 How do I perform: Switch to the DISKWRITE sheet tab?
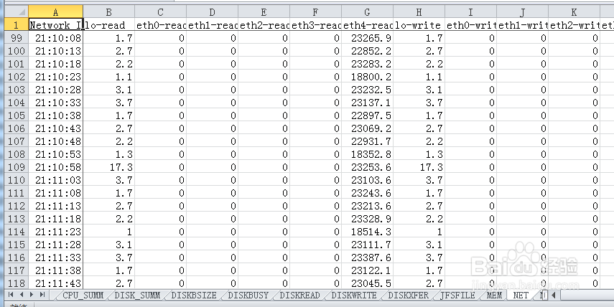[x=354, y=296]
